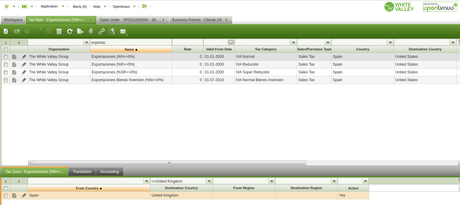Edit the Exportaciones (%R=>0%) row using the pencil
The height and width of the screenshot is (205, 460).
pos(24,64)
